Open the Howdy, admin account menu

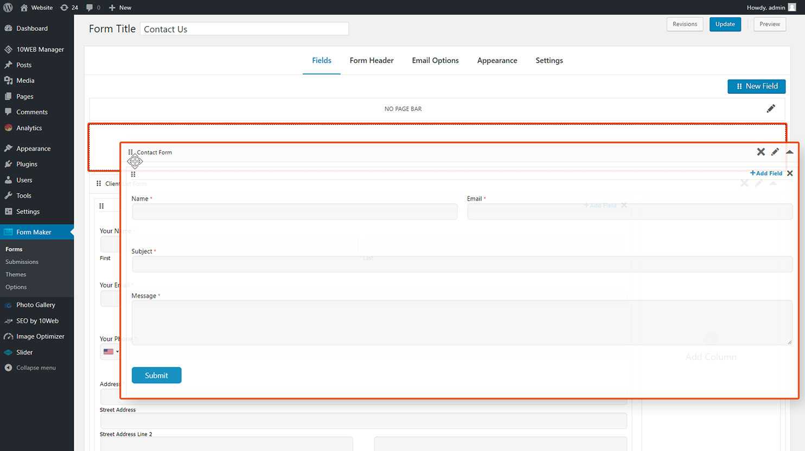pos(771,8)
